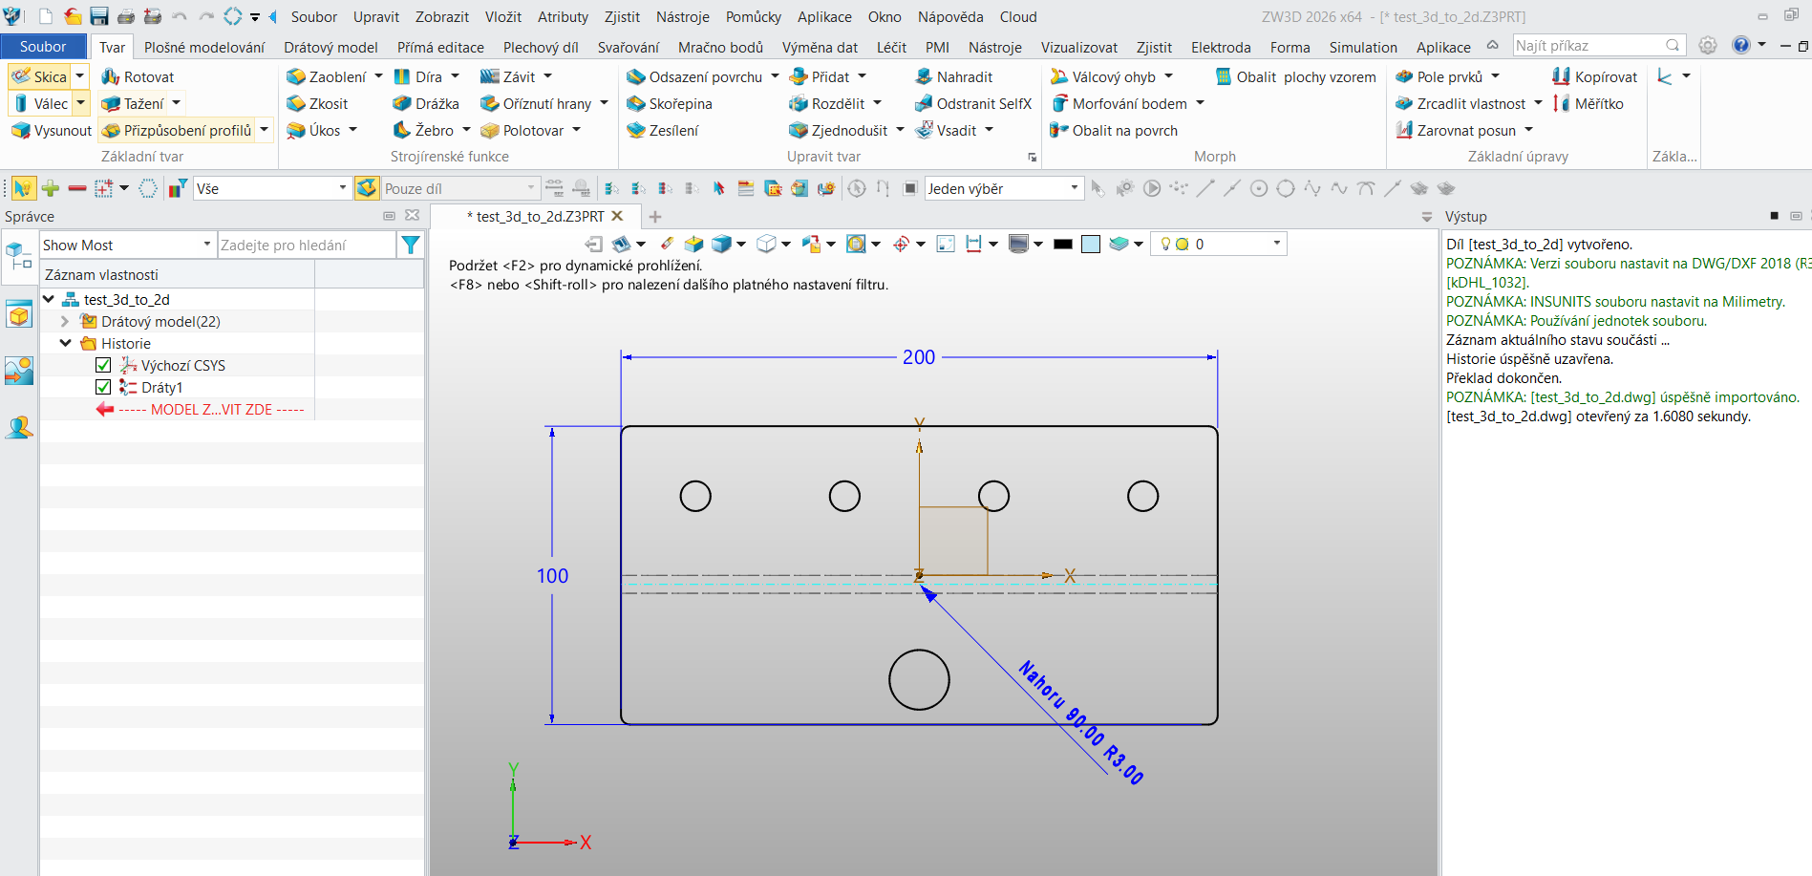Choose the Rotovat revolve tool
1812x876 pixels.
tap(139, 76)
